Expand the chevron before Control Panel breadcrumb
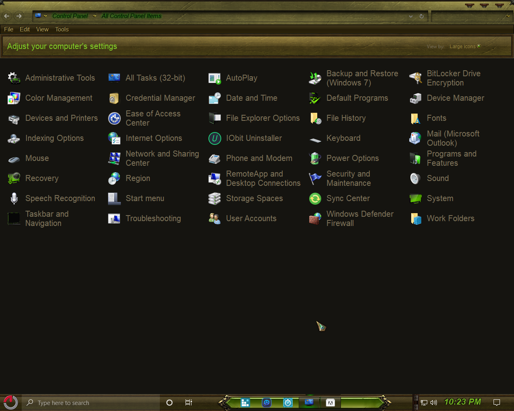514x411 pixels. tap(45, 16)
